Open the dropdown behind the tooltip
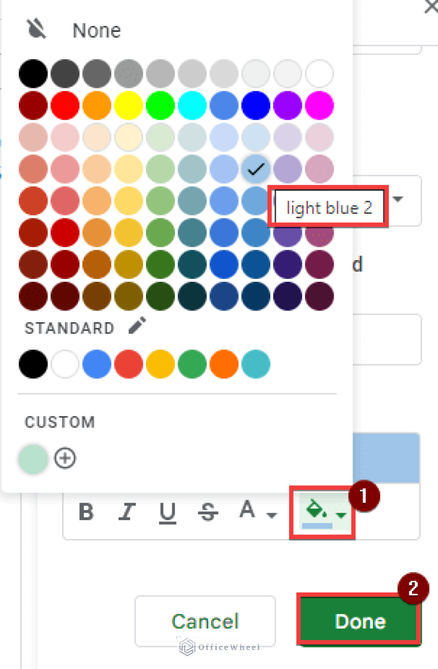The image size is (438, 669). point(398,199)
